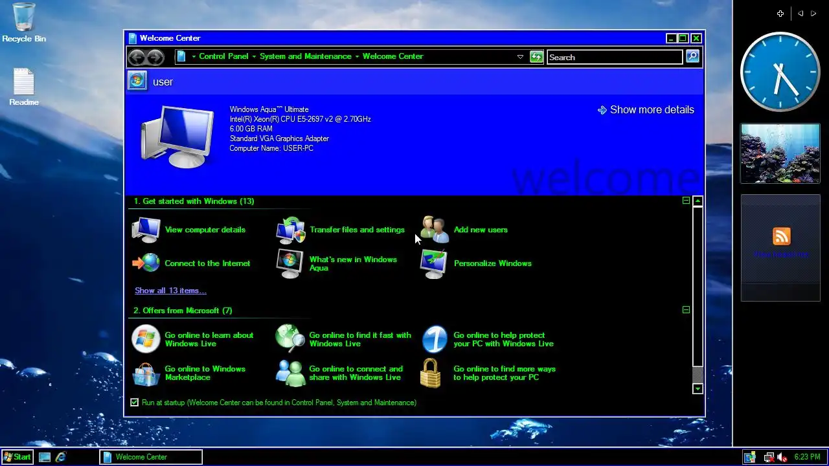Click the Windows Aqua Ultimate text
Screen dimensions: 829x466
[269, 109]
